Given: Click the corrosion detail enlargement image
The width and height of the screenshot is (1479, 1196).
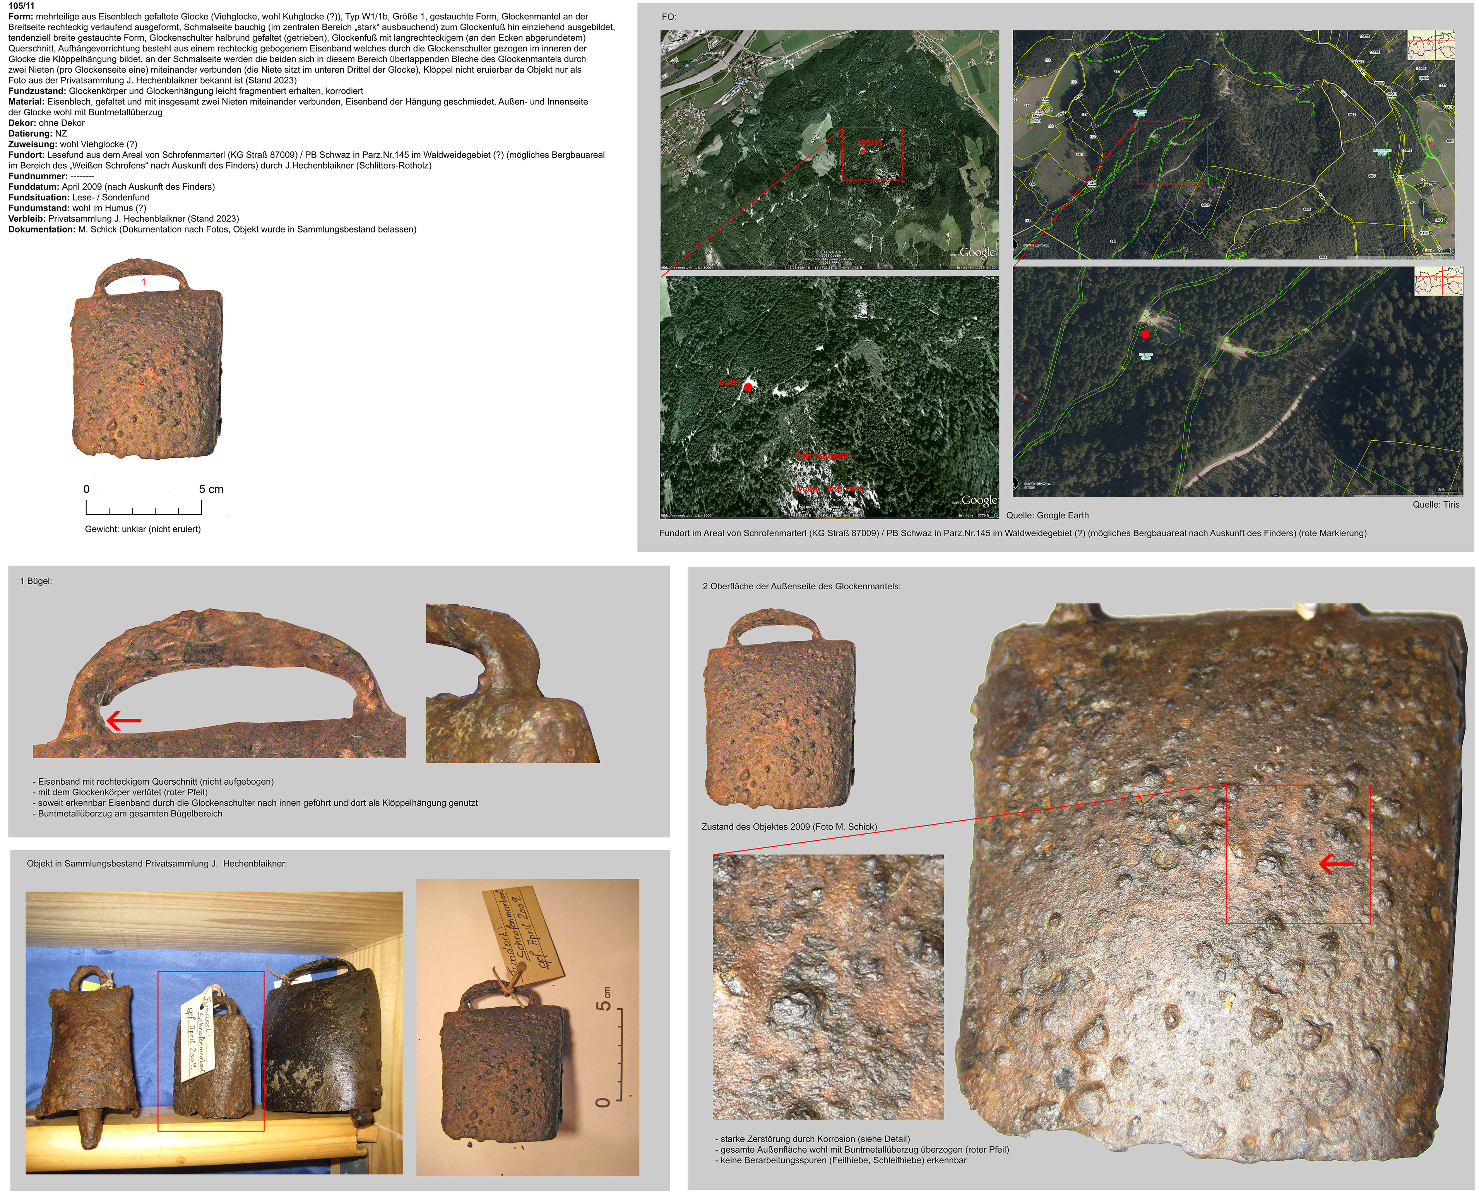Looking at the screenshot, I should [x=828, y=988].
